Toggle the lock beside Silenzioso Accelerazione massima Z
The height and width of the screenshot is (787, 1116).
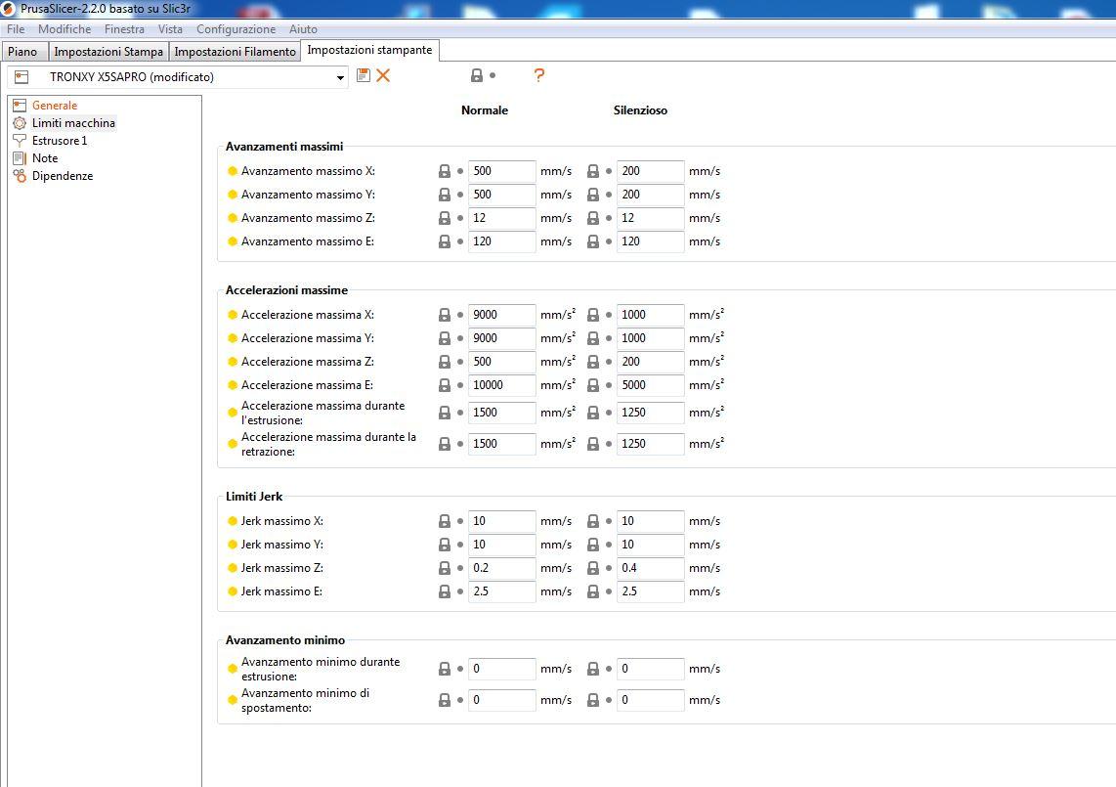pyautogui.click(x=593, y=362)
